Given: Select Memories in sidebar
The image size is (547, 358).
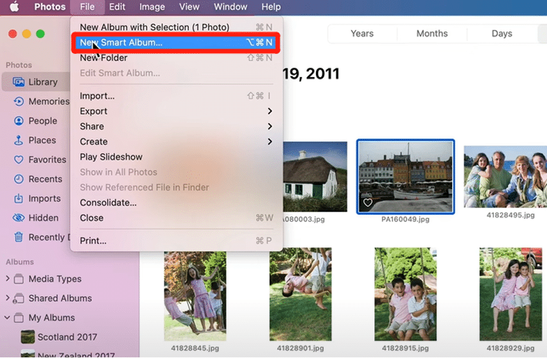Looking at the screenshot, I should pyautogui.click(x=37, y=101).
